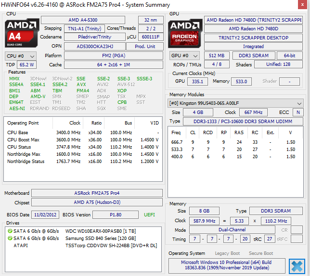This screenshot has width=310, height=276.
Task: Click the Dual-Channel mode field
Action: pyautogui.click(x=232, y=230)
